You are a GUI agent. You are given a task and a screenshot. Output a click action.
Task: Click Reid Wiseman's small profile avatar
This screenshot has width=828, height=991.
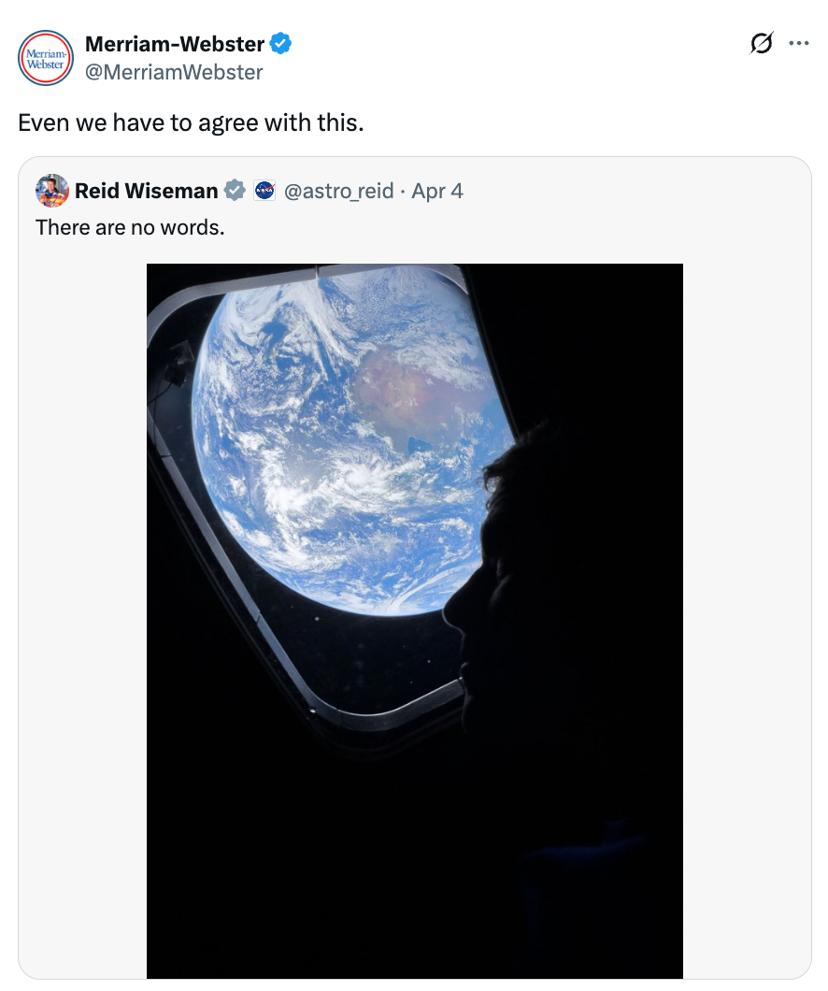tap(51, 191)
